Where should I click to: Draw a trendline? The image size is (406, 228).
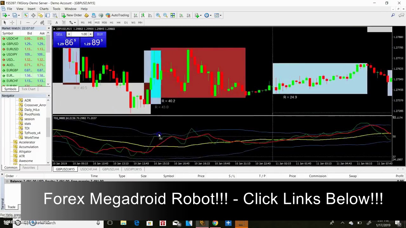pos(35,22)
